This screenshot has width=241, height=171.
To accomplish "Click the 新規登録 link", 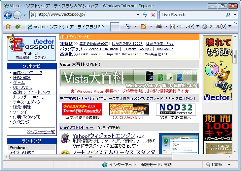I will [x=22, y=58].
